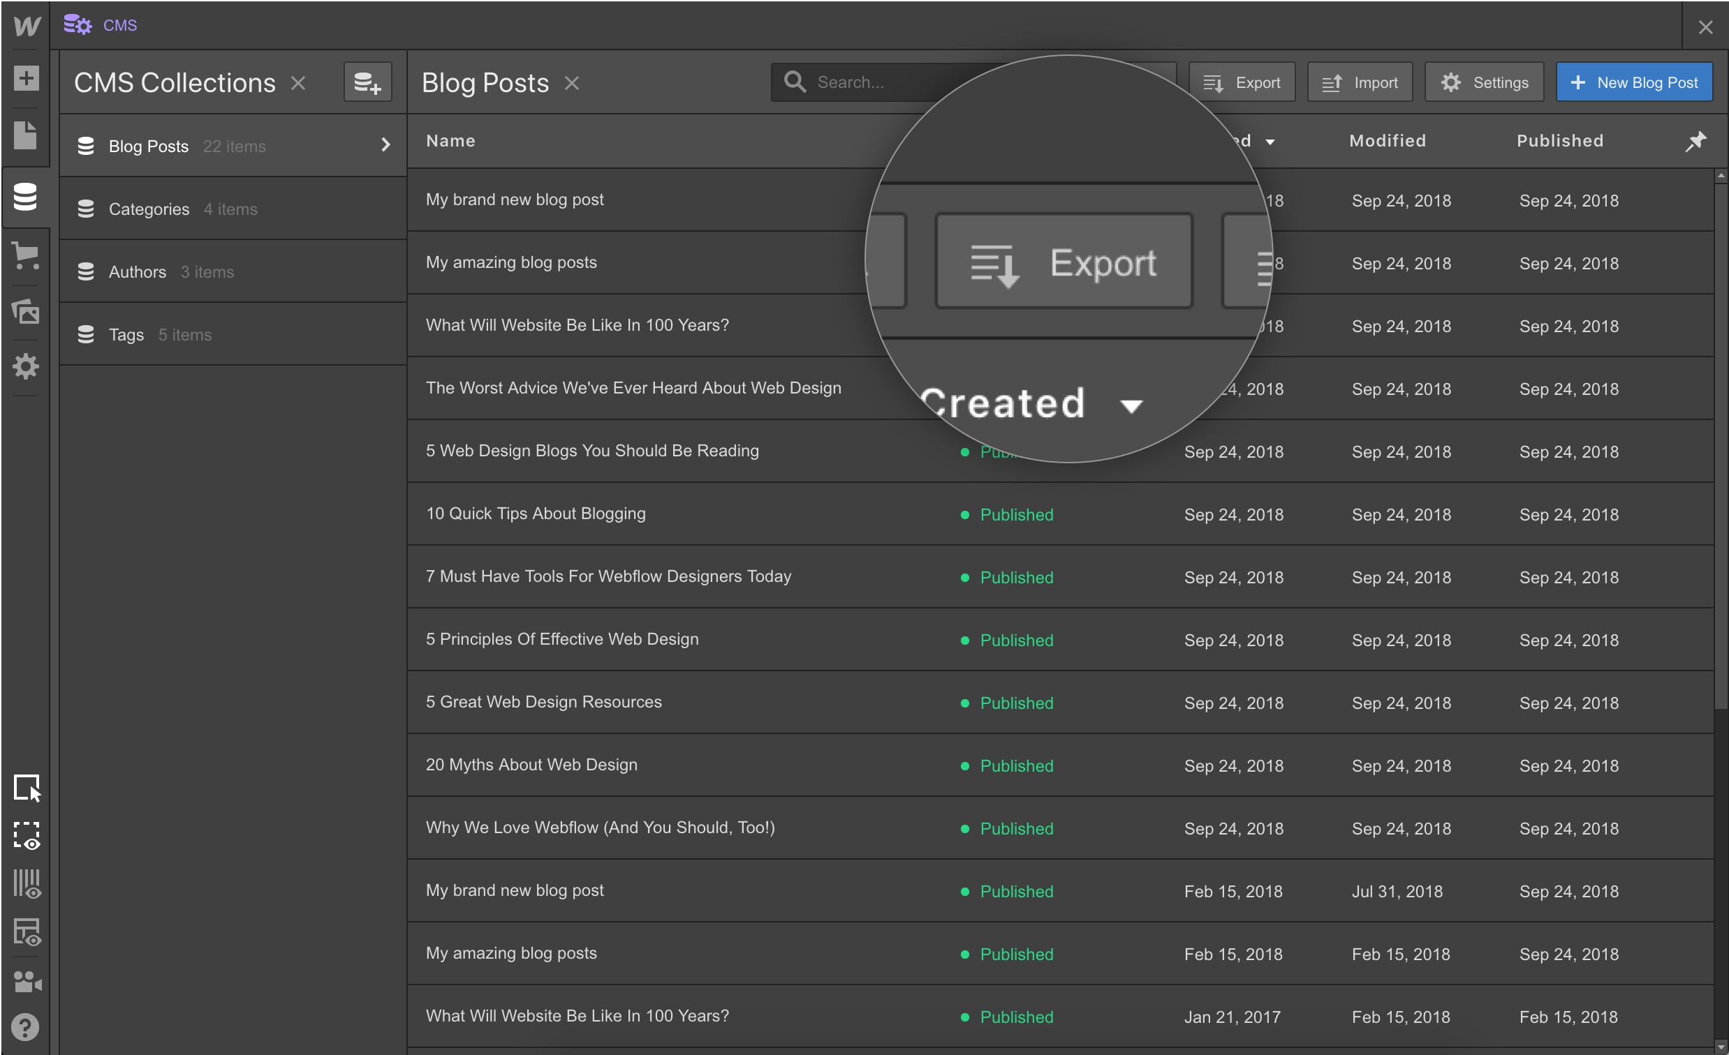The width and height of the screenshot is (1729, 1055).
Task: Open the Categories collection
Action: (x=149, y=208)
